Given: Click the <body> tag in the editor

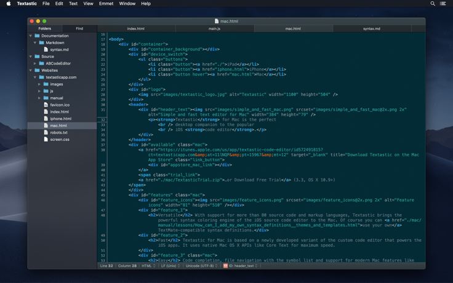Looking at the screenshot, I should [x=116, y=39].
